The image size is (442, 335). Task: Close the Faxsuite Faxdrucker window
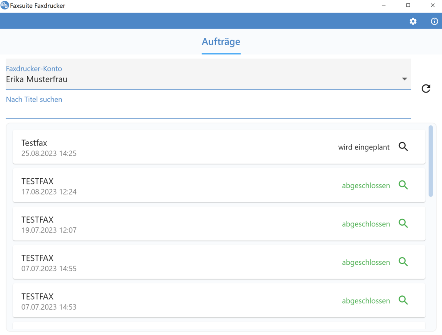tap(433, 5)
